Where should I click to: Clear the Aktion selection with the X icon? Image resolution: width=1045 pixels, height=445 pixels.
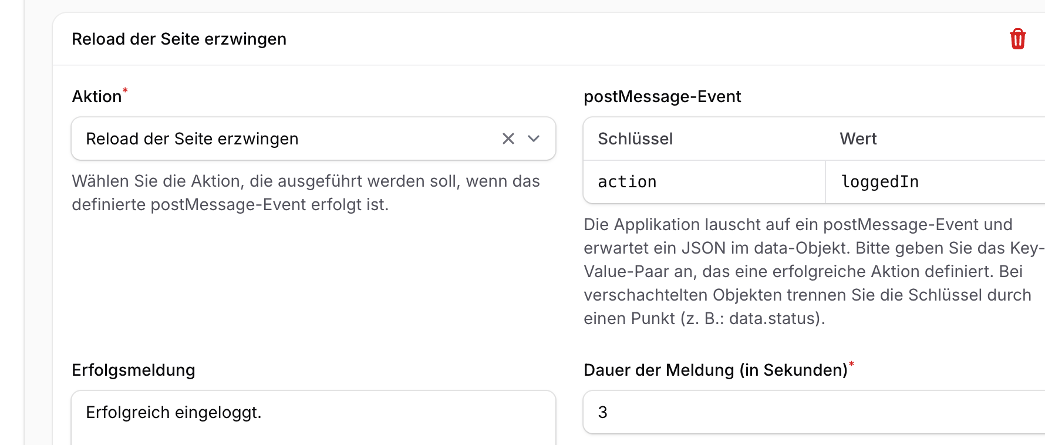point(508,139)
